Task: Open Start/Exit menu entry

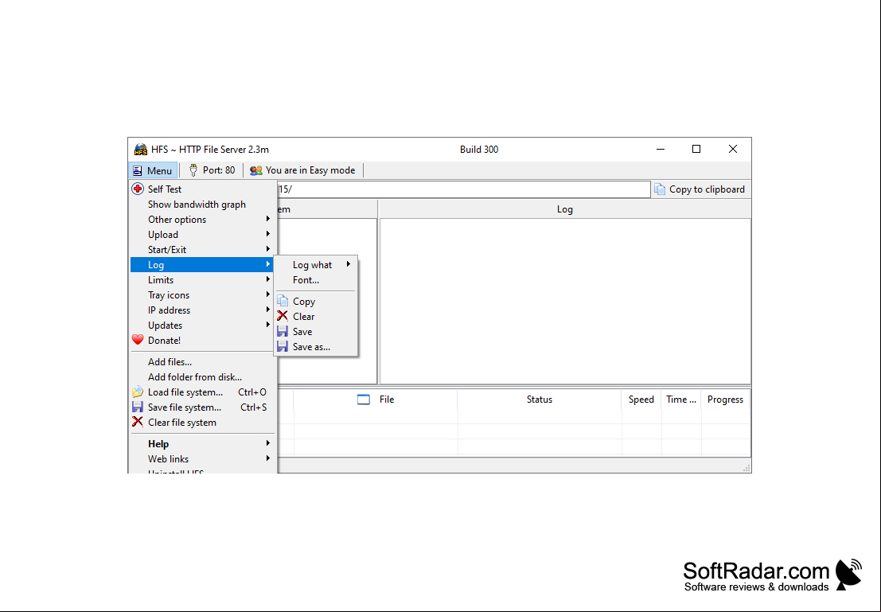Action: (x=203, y=250)
